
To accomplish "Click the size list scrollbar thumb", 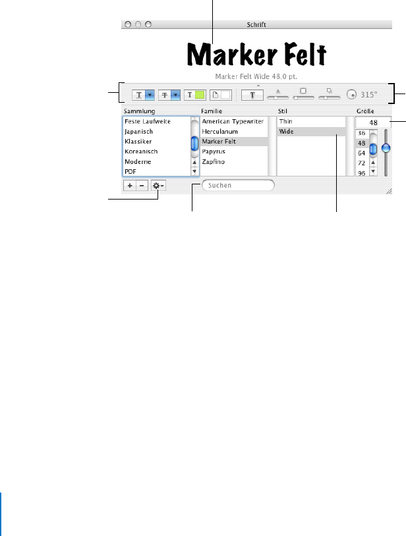I will (x=373, y=149).
